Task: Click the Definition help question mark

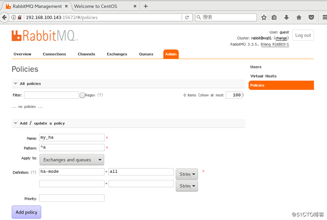Action: coord(33,172)
